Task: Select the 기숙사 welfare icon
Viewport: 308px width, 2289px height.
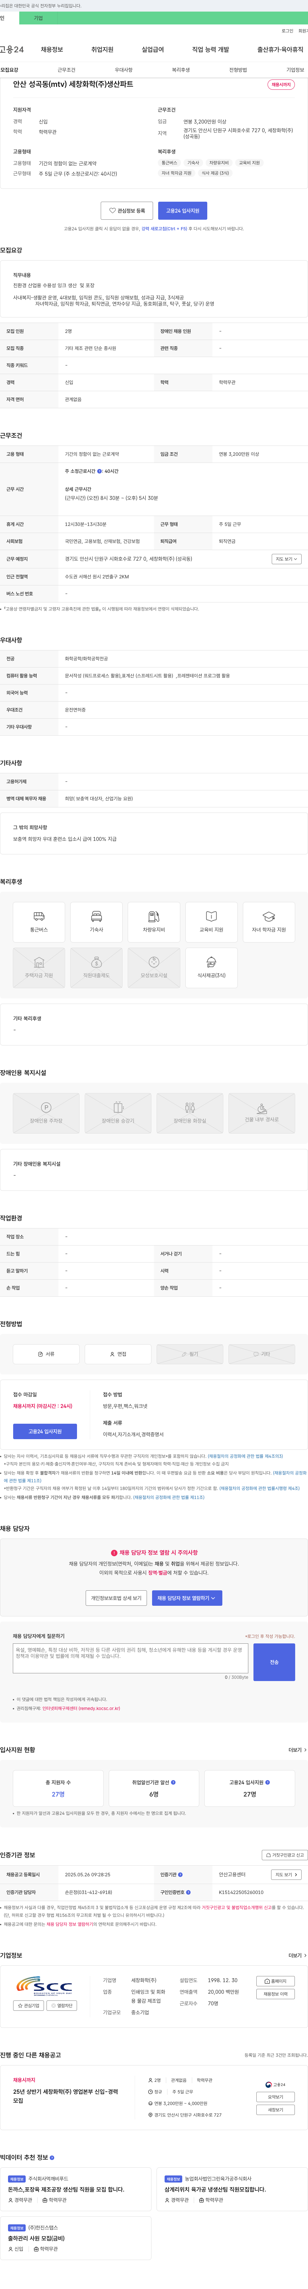Action: coord(97,922)
